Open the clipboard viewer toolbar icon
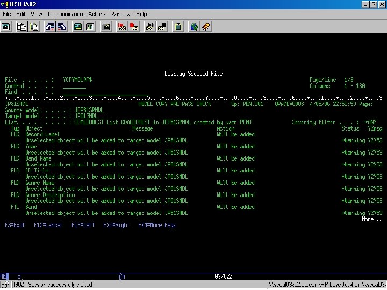The width and height of the screenshot is (387, 290). pyautogui.click(x=178, y=27)
